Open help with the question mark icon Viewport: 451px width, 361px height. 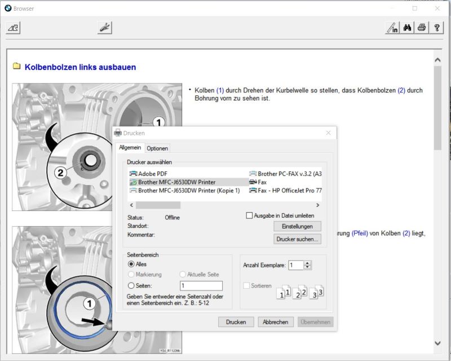click(x=436, y=28)
